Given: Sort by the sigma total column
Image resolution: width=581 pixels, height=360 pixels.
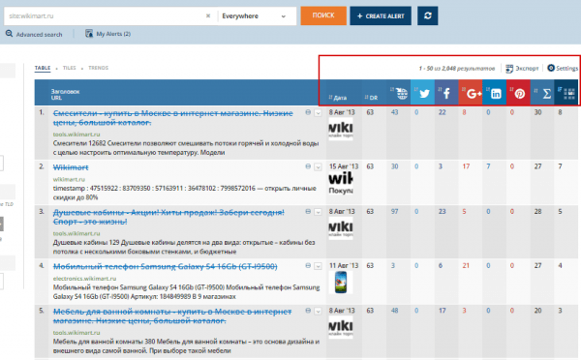Looking at the screenshot, I should tap(542, 93).
